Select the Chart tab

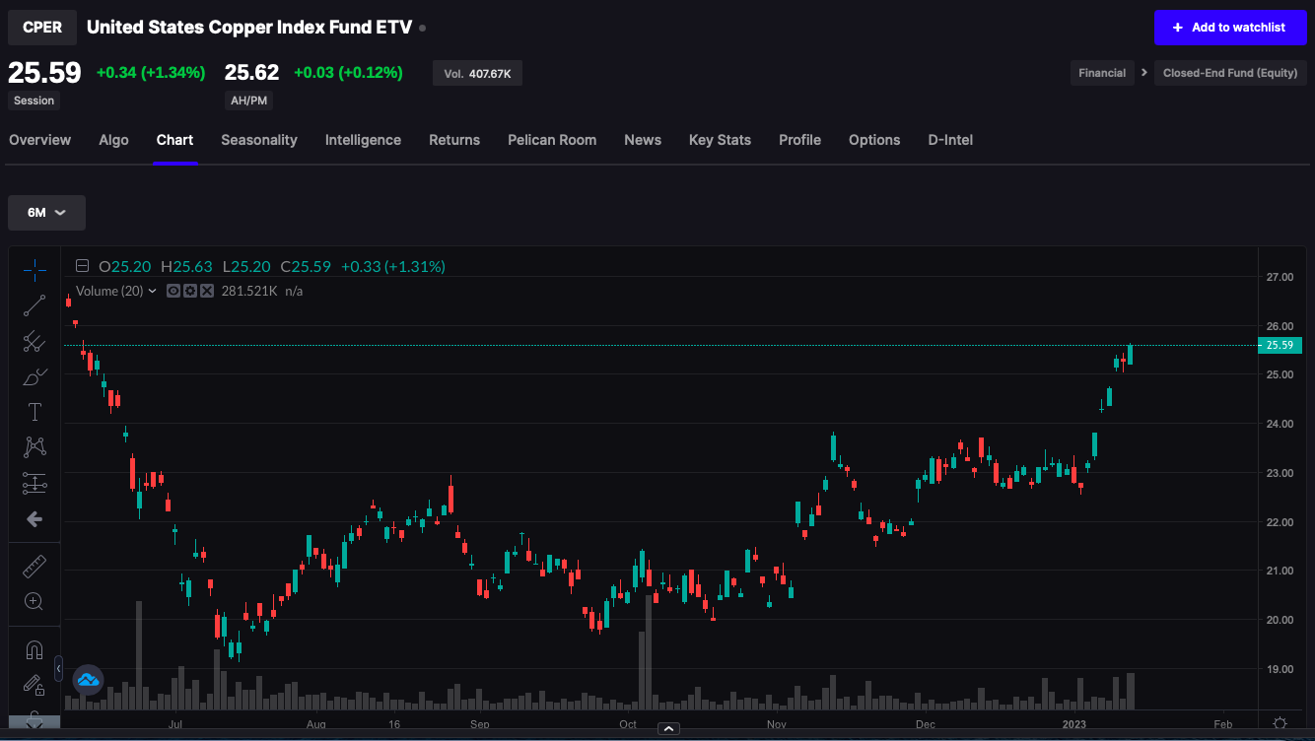point(174,140)
